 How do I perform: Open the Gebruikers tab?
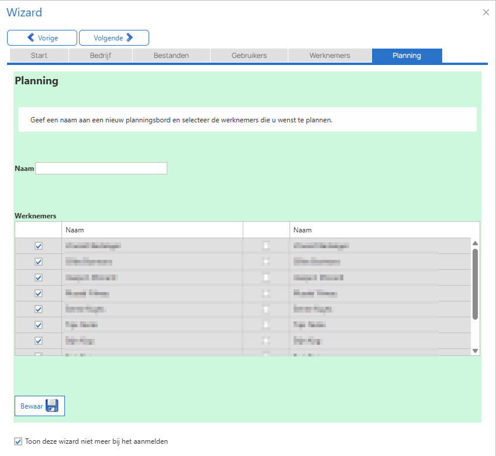[249, 56]
